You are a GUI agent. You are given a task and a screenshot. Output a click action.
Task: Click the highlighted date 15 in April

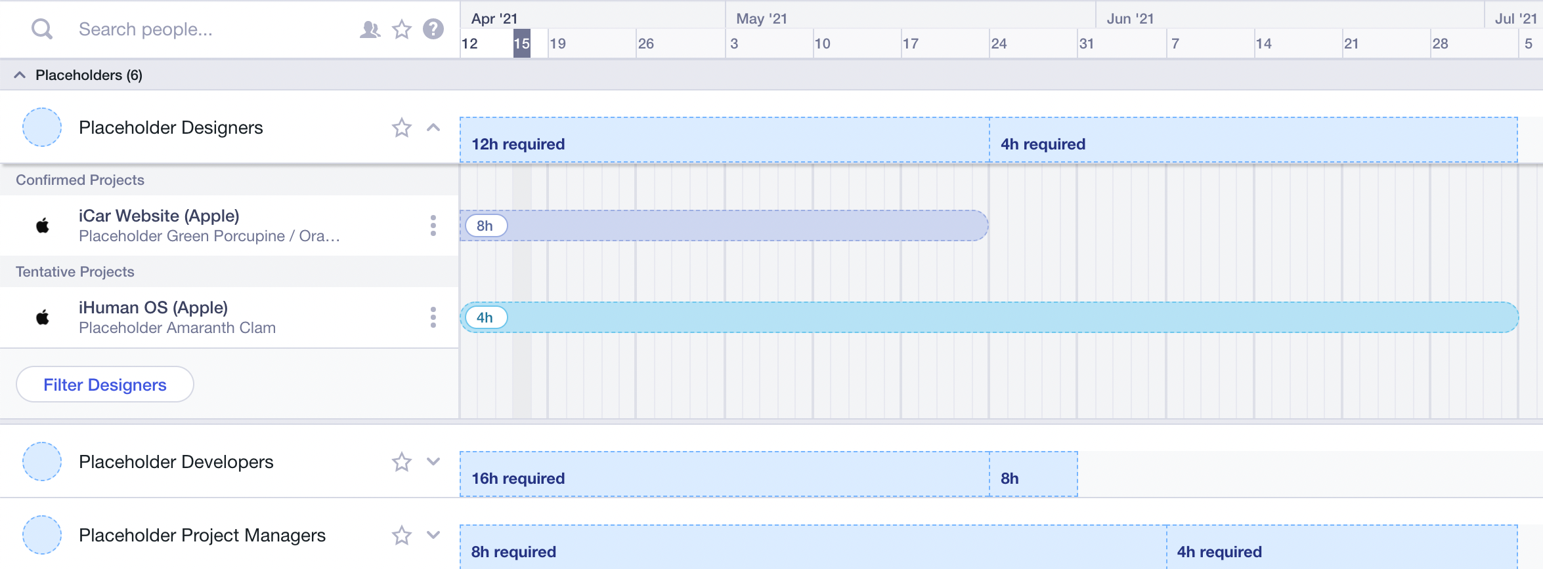(x=523, y=43)
